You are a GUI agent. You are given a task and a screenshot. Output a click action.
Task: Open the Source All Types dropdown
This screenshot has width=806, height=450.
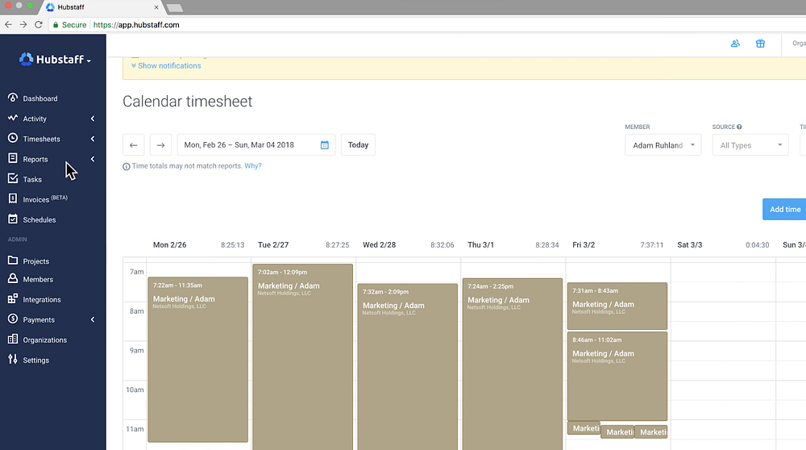click(x=750, y=145)
